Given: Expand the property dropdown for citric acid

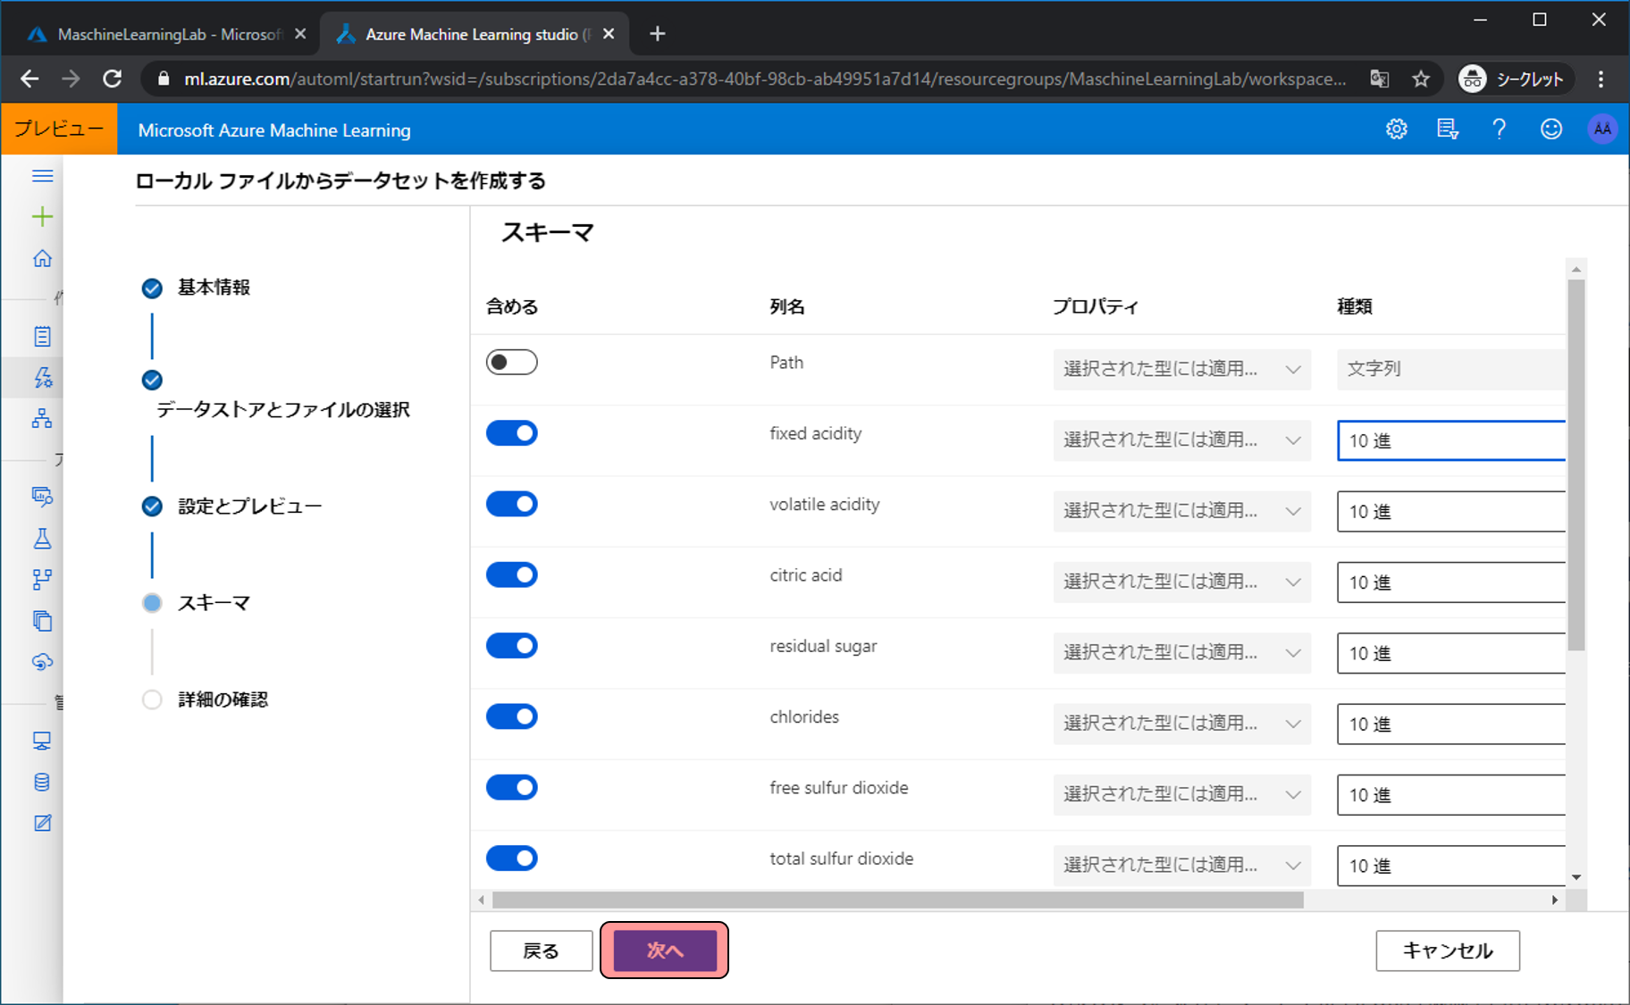Looking at the screenshot, I should tap(1180, 582).
